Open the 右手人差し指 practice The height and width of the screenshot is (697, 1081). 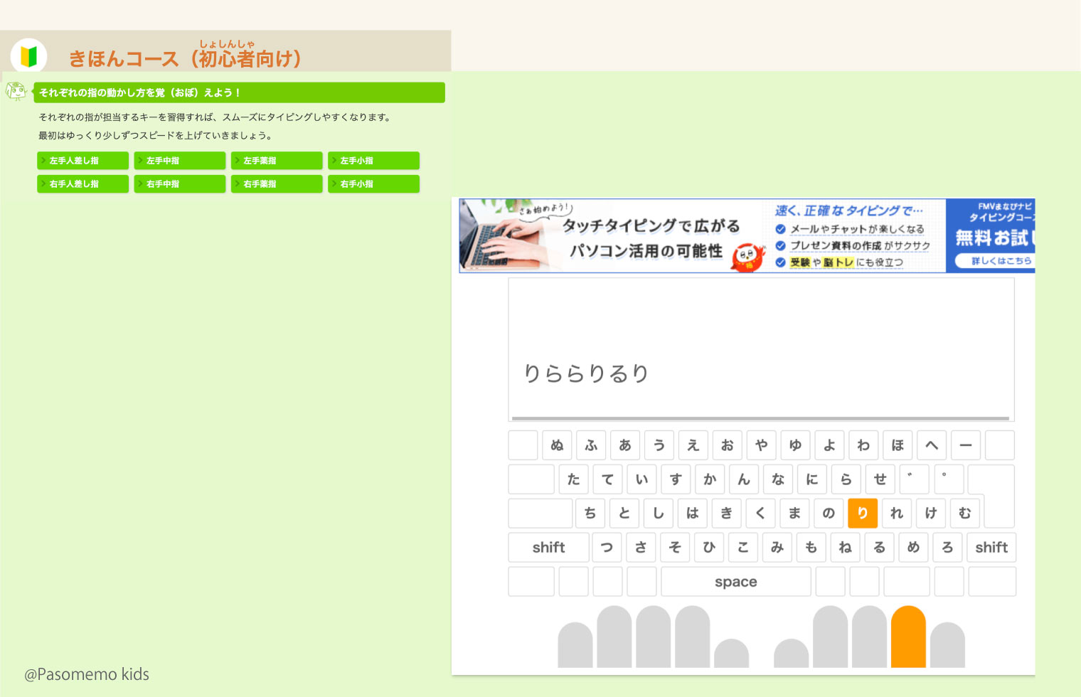[82, 183]
